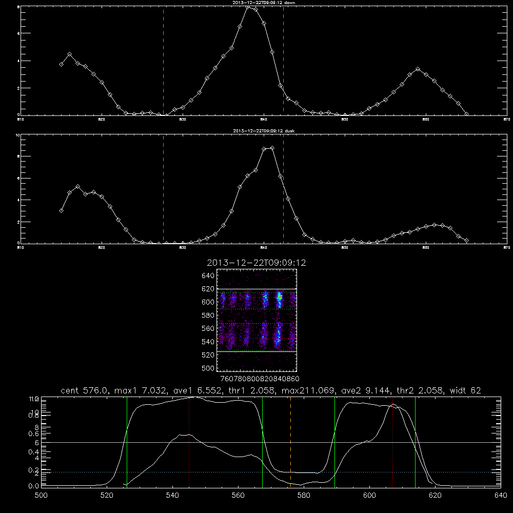Click x-axis label 580 of the bottom plot
The width and height of the screenshot is (513, 513).
coord(304,495)
